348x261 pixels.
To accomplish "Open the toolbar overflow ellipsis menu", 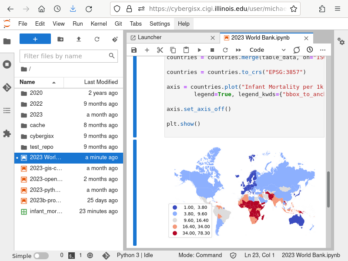I will pos(323,50).
